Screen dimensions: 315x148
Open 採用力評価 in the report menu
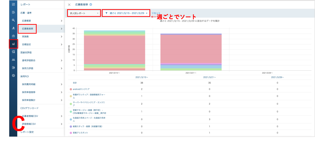(41, 68)
